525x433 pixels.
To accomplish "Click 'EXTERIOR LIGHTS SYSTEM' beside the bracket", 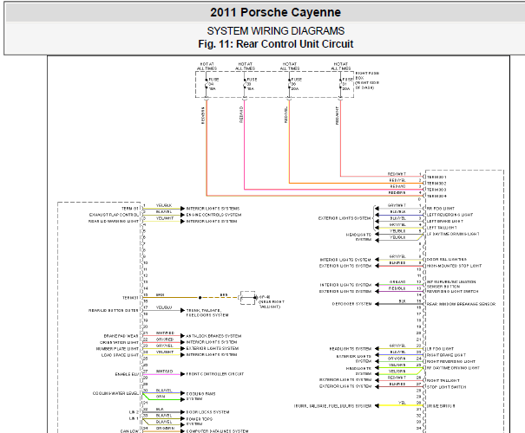I will [345, 218].
